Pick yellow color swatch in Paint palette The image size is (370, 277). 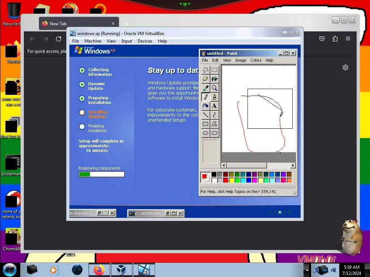(x=232, y=180)
